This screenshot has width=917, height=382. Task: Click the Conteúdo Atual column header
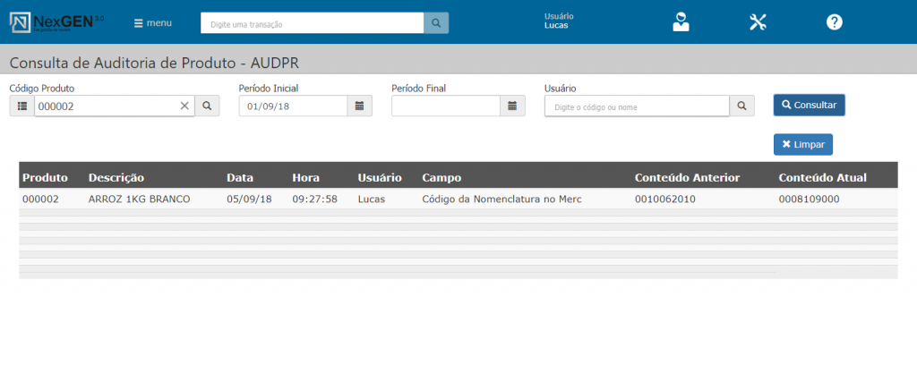click(822, 177)
